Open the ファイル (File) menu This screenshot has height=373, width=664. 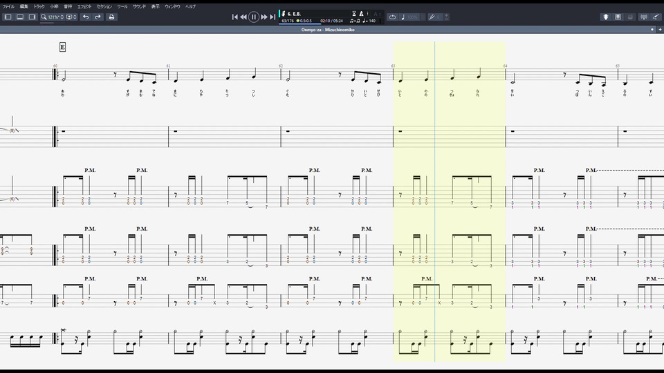(x=8, y=6)
